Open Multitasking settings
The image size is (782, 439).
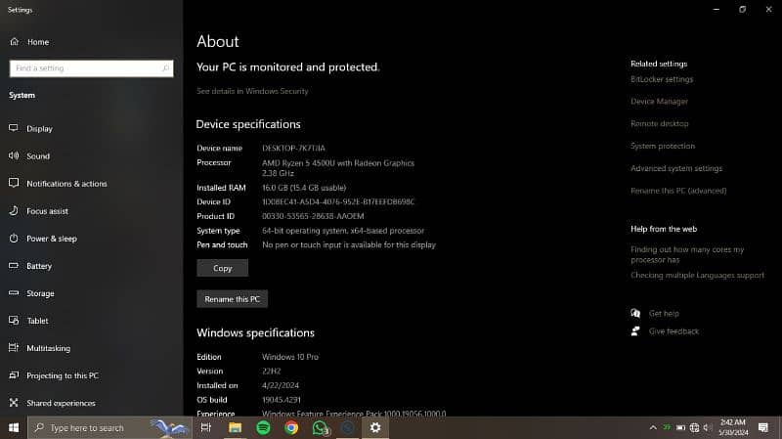click(48, 348)
